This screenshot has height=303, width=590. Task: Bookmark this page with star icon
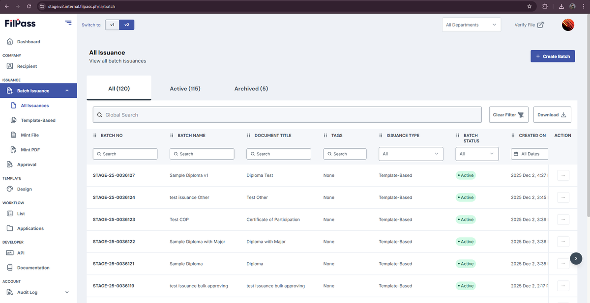[x=529, y=6]
